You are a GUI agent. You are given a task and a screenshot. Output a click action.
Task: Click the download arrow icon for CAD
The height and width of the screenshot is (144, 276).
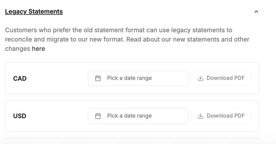(200, 78)
